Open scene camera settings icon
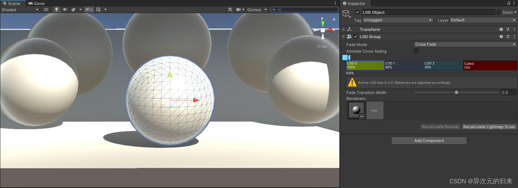Image resolution: width=518 pixels, height=188 pixels. tap(238, 10)
